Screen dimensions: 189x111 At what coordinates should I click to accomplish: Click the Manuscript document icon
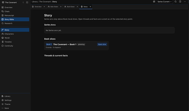[2, 15]
